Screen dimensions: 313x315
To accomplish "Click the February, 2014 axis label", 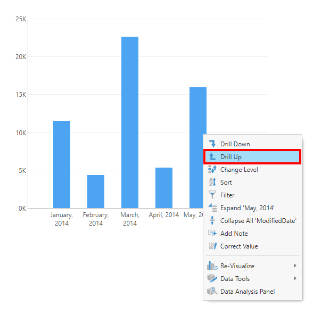I will [x=96, y=219].
